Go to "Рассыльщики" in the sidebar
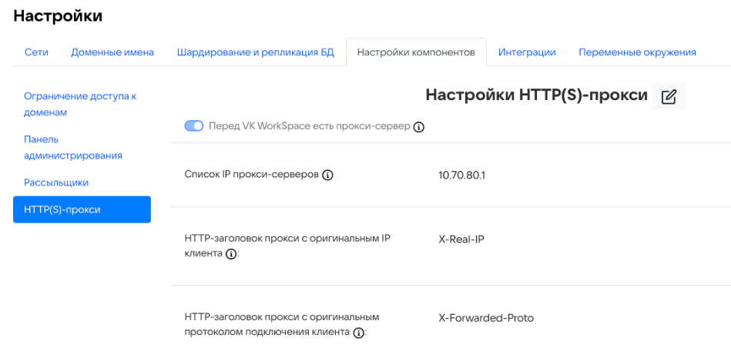This screenshot has height=358, width=731. tap(56, 182)
